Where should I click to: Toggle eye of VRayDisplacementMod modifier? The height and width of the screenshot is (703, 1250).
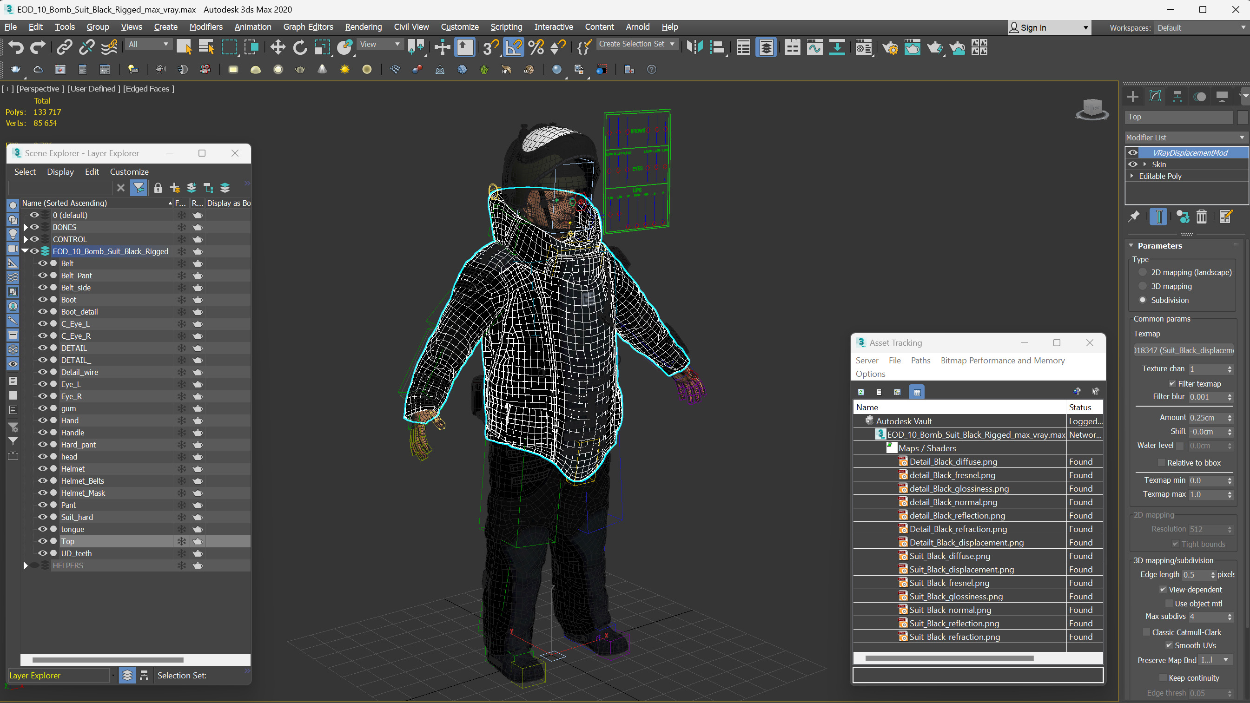tap(1132, 152)
